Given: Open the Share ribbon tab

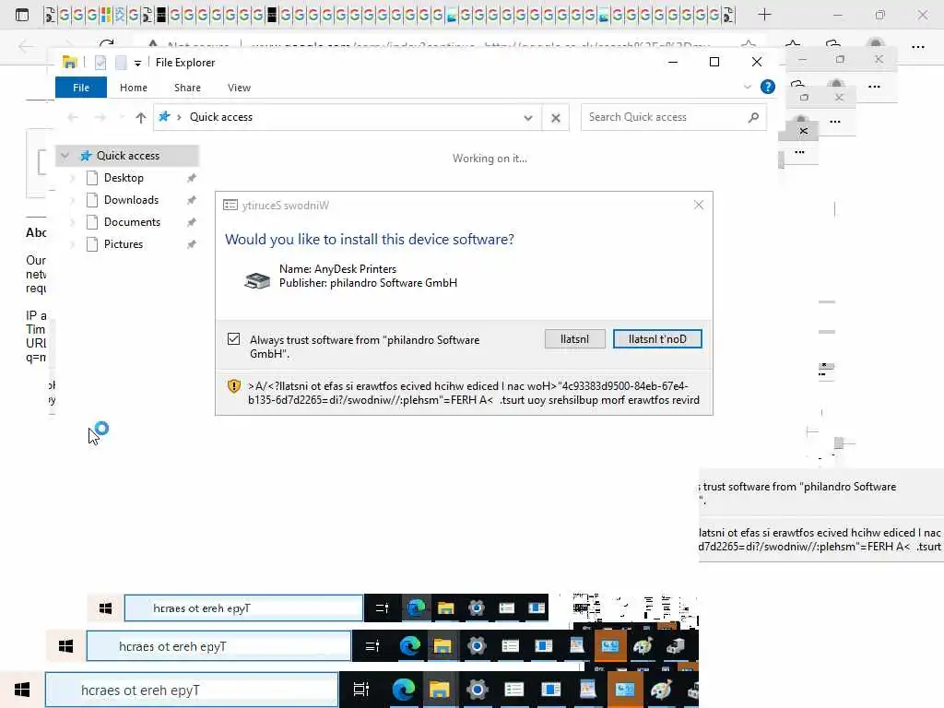Looking at the screenshot, I should [187, 88].
